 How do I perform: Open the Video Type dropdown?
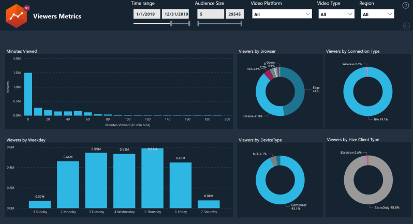335,14
